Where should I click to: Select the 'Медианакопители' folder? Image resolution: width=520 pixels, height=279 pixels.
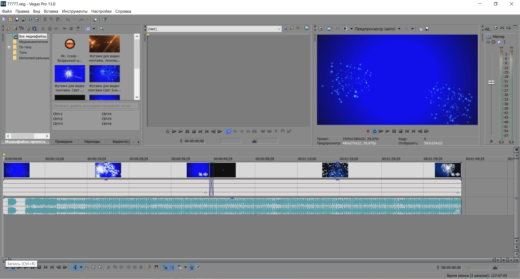[x=33, y=42]
